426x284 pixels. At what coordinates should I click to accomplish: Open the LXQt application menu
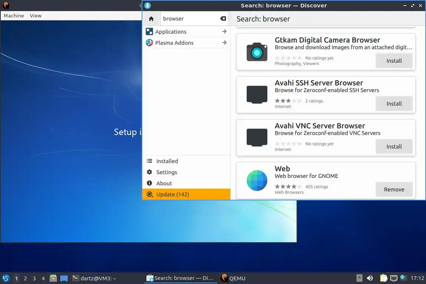tap(6, 278)
